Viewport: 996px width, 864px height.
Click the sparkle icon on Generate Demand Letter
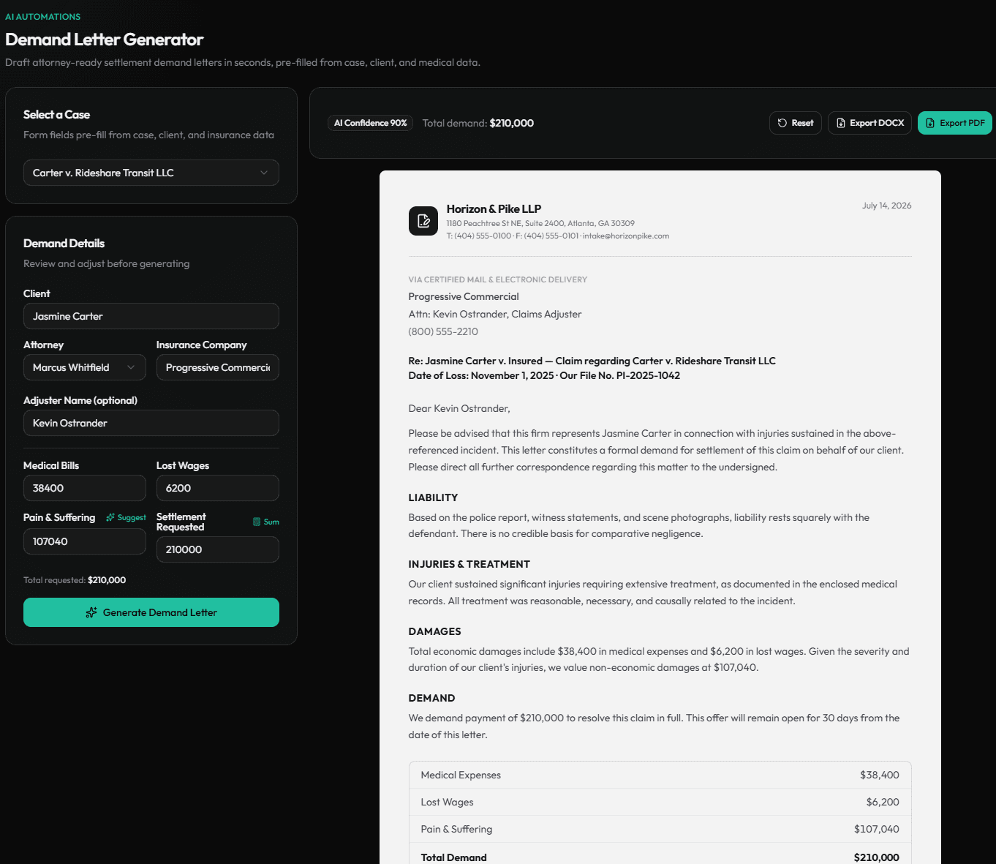91,612
